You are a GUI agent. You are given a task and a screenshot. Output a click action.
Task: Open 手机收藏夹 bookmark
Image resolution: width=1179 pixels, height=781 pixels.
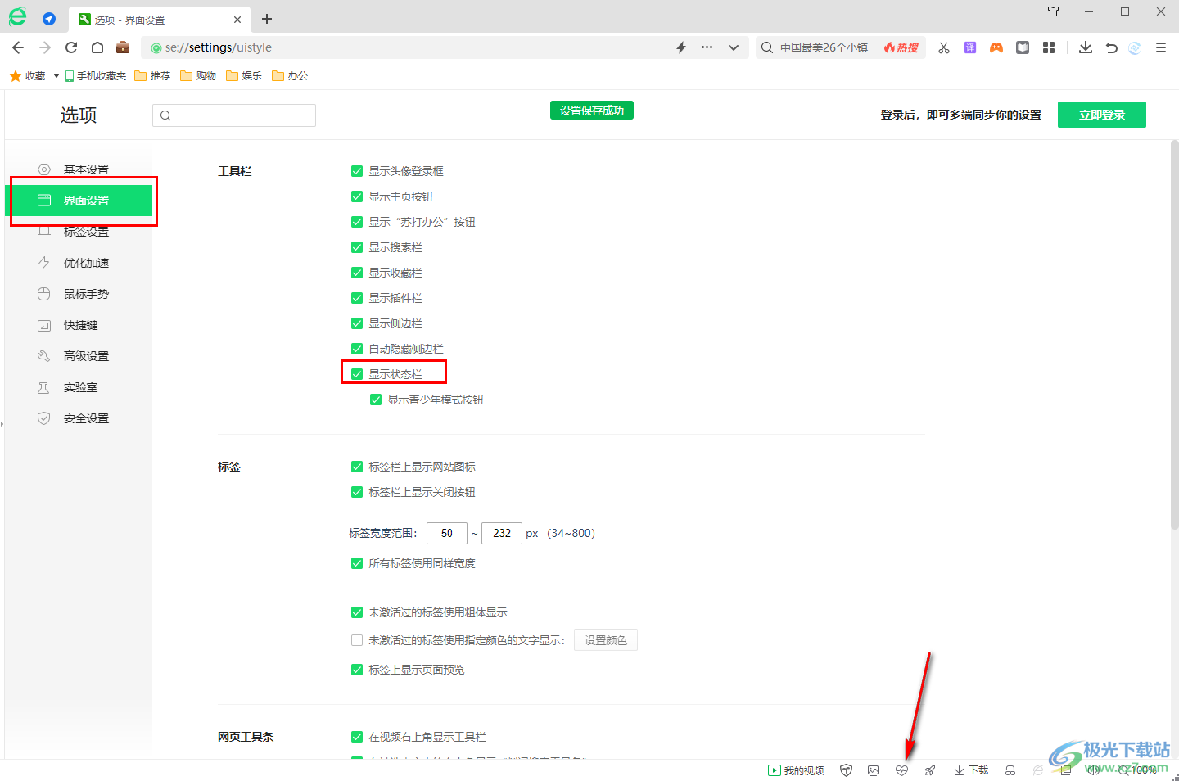pos(96,75)
